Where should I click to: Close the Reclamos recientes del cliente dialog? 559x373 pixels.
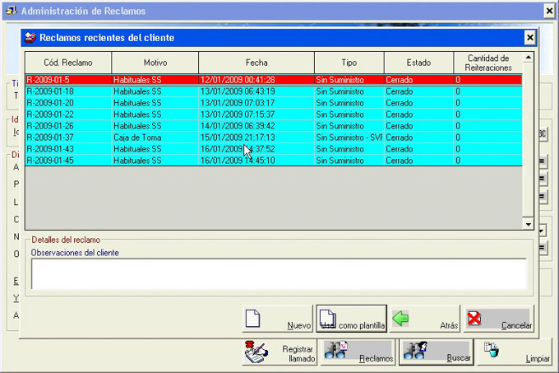(x=529, y=38)
